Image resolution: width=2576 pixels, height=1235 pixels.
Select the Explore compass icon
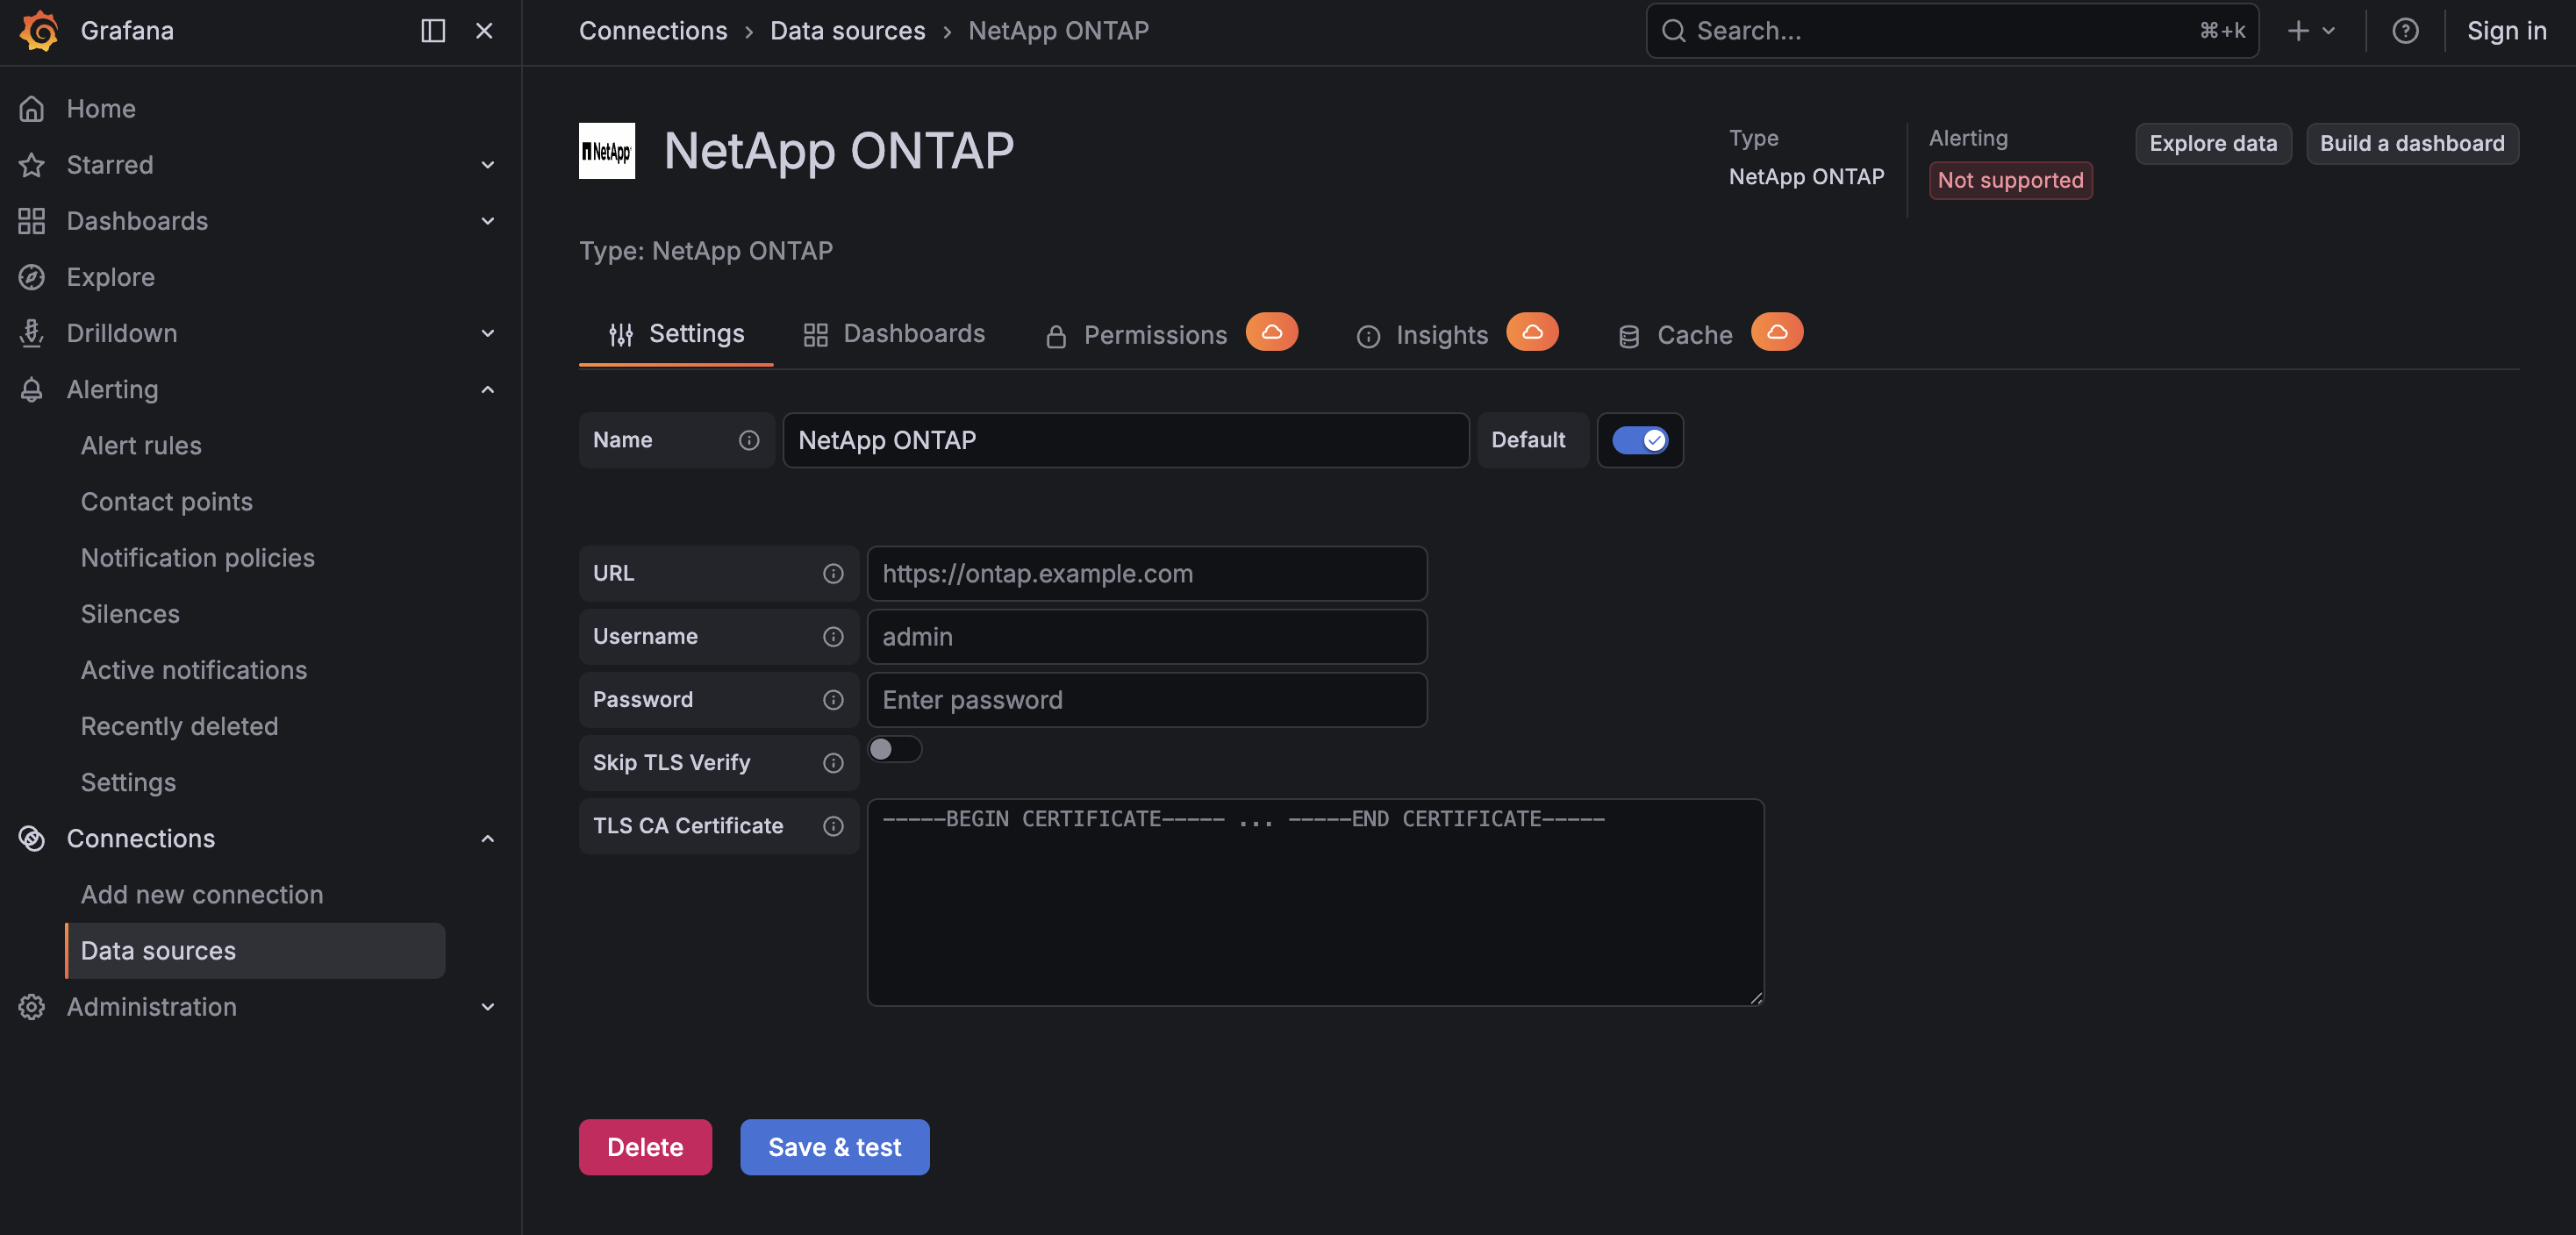[x=31, y=277]
